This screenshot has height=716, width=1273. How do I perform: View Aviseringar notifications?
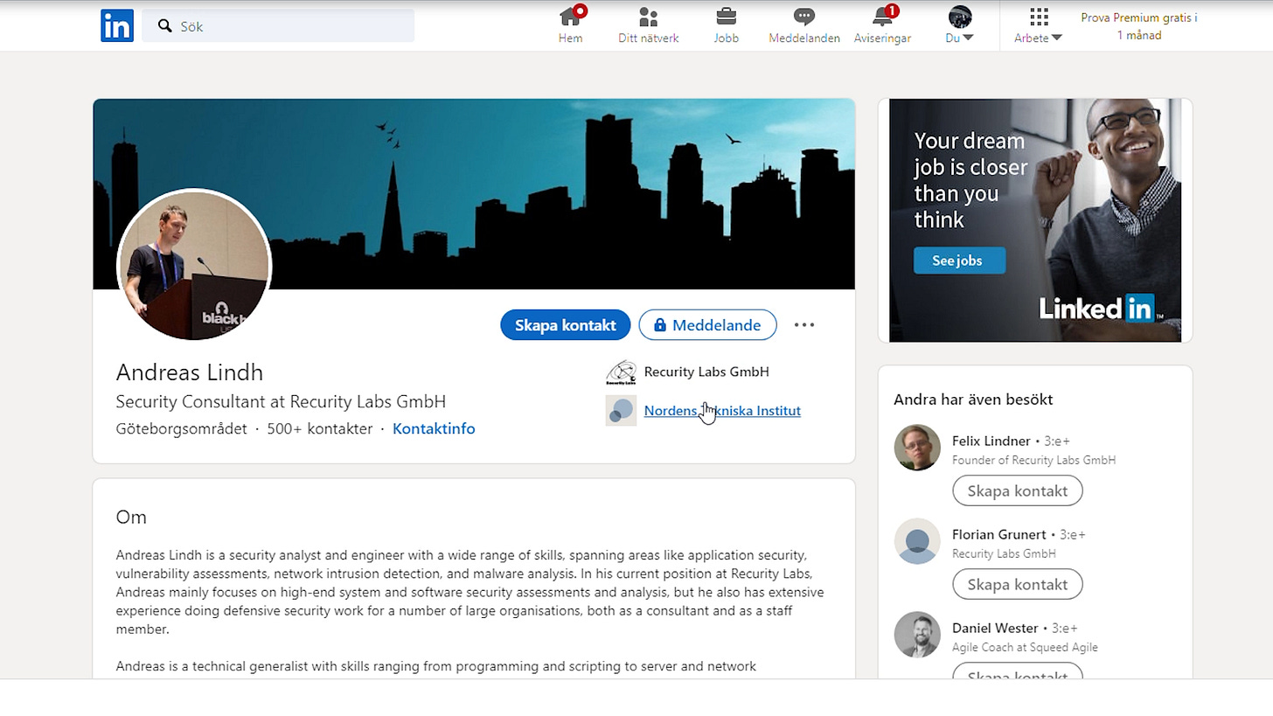pos(882,25)
